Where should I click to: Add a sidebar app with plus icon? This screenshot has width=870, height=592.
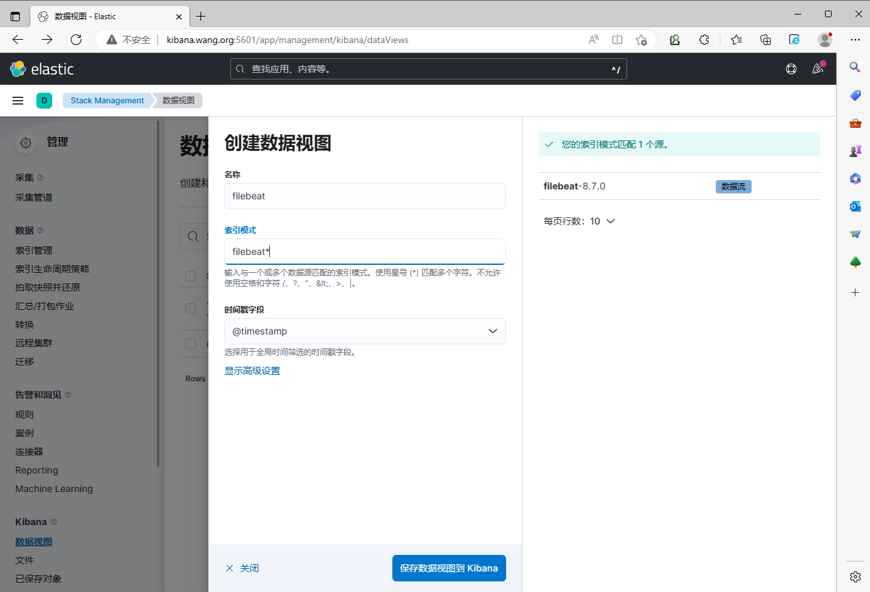855,292
